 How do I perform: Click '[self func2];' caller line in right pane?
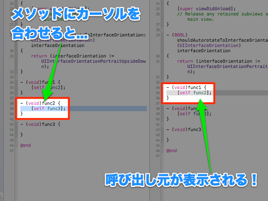(195, 93)
